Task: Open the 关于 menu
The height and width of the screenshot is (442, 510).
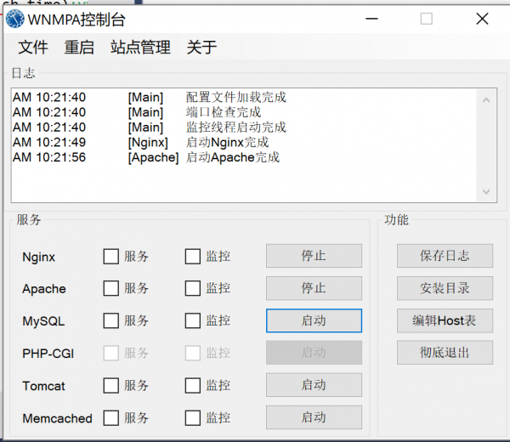Action: click(x=201, y=47)
